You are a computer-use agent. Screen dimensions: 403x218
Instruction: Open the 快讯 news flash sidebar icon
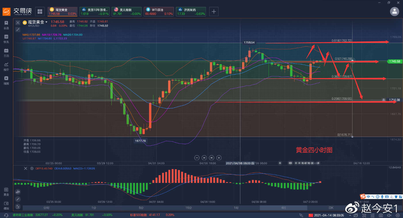point(6,39)
